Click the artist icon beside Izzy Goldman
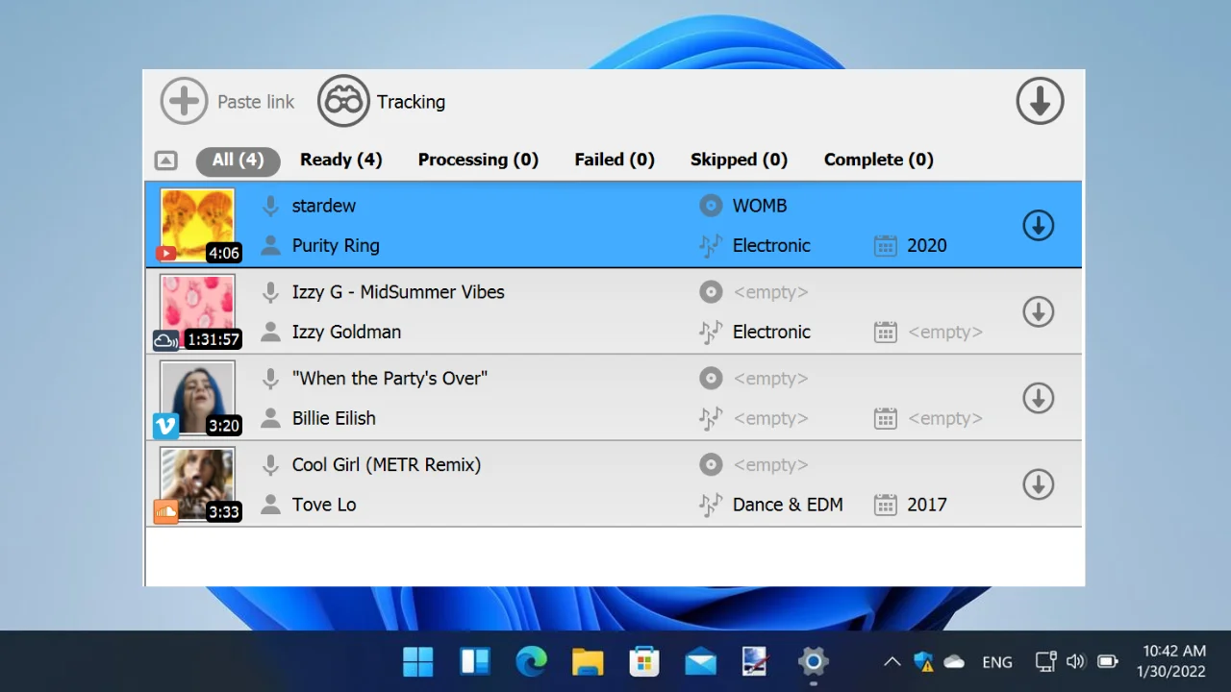The image size is (1231, 692). tap(271, 332)
